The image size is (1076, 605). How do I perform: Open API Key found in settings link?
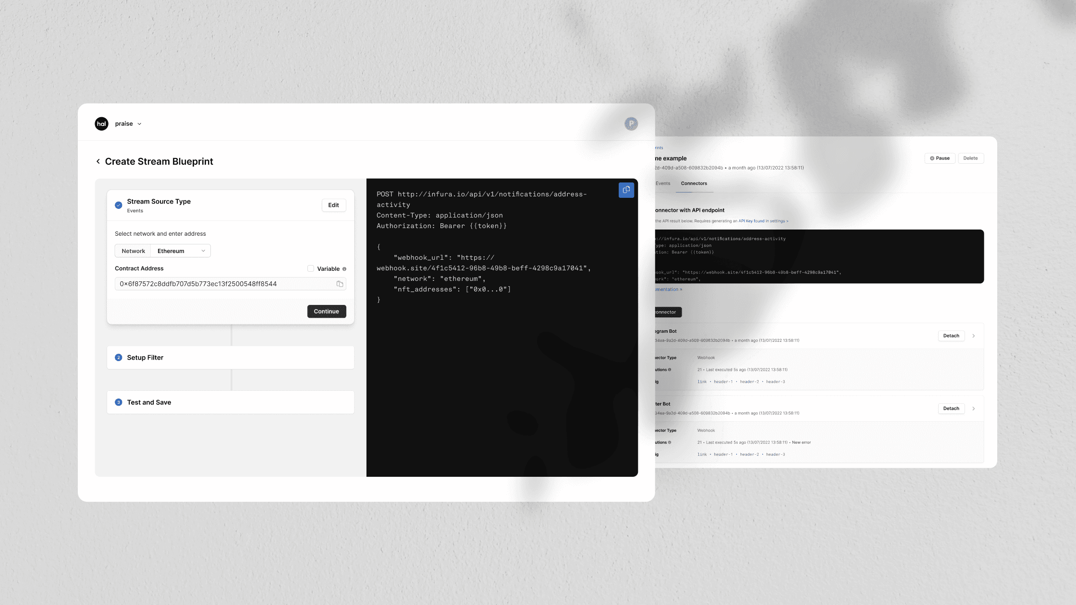(x=763, y=221)
